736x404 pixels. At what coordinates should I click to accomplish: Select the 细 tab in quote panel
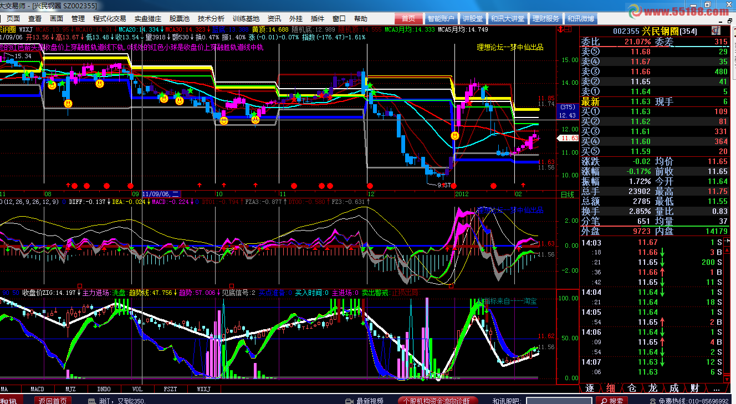[x=611, y=388]
